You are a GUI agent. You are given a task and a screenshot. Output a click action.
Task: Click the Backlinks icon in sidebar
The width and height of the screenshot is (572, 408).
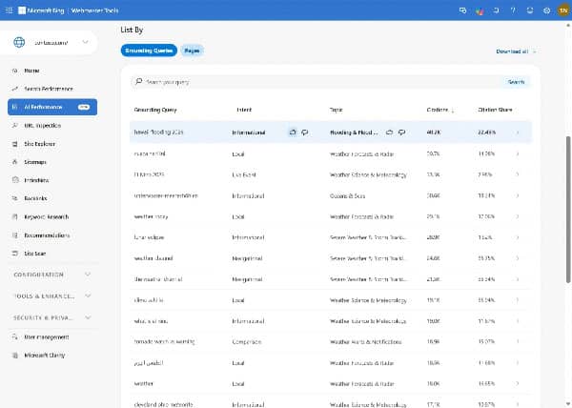[x=14, y=198]
